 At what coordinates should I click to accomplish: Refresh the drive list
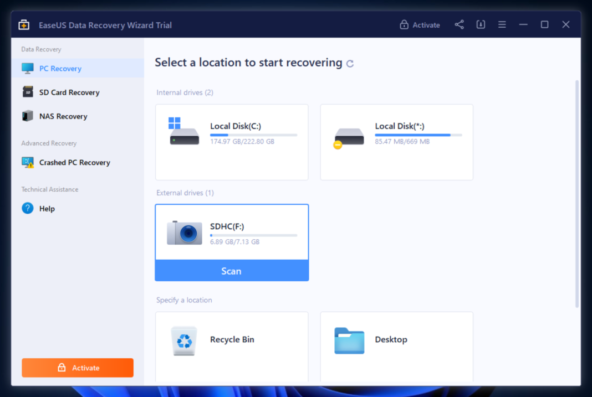[x=350, y=64]
